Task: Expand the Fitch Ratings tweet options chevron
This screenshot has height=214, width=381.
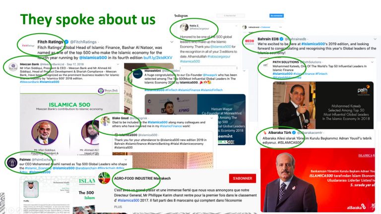Action: (x=172, y=42)
